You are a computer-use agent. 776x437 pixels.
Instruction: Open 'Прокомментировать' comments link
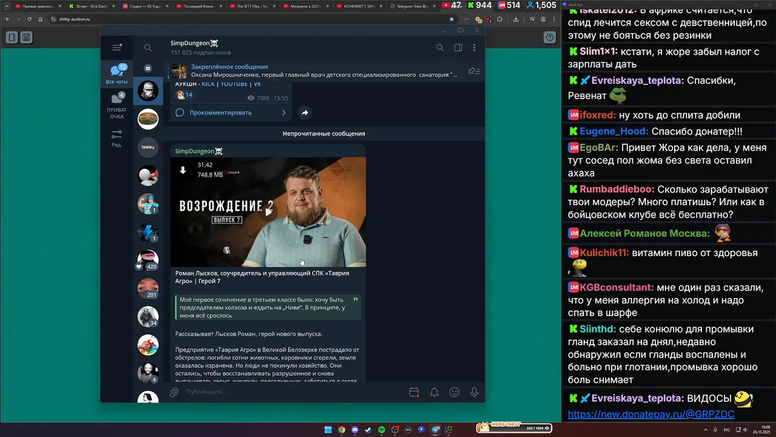pos(231,112)
